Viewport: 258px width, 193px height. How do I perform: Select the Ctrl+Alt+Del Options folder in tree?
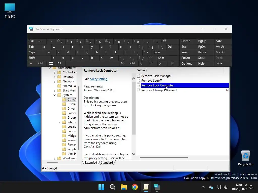point(70,100)
